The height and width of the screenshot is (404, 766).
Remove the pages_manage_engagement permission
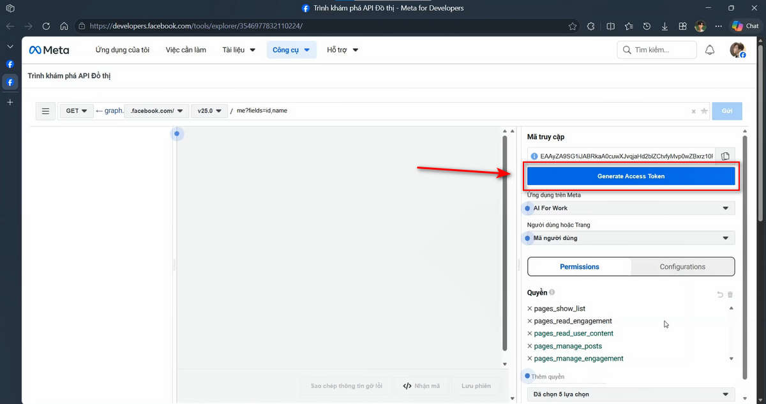[x=530, y=359]
